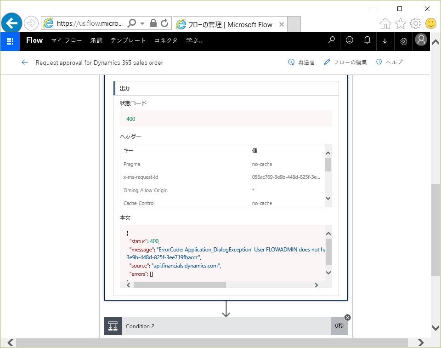Click the Flow header search icon

tap(331, 40)
